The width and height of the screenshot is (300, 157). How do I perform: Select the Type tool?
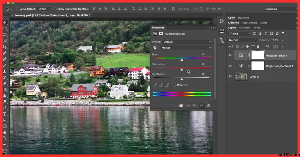coord(5,114)
